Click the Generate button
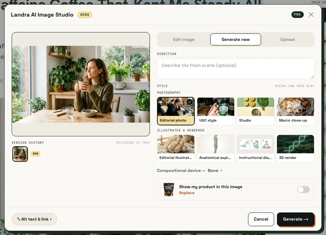326x235 pixels. pos(295,219)
